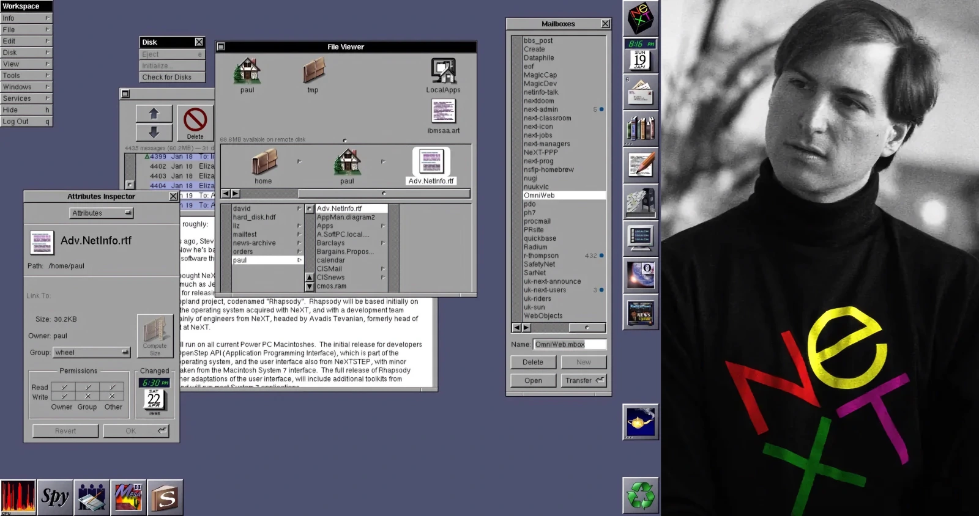Launch the Spy app icon
This screenshot has height=516, width=979.
click(55, 498)
